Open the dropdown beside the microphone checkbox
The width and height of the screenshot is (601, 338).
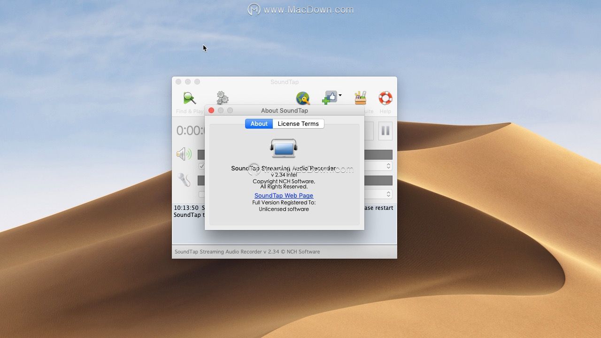[x=388, y=194]
